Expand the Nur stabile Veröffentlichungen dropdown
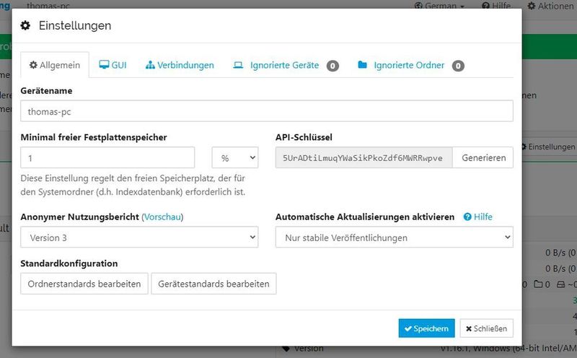577x358 pixels. 394,237
